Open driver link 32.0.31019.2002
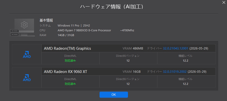The width and height of the screenshot is (227, 101). pyautogui.click(x=175, y=72)
